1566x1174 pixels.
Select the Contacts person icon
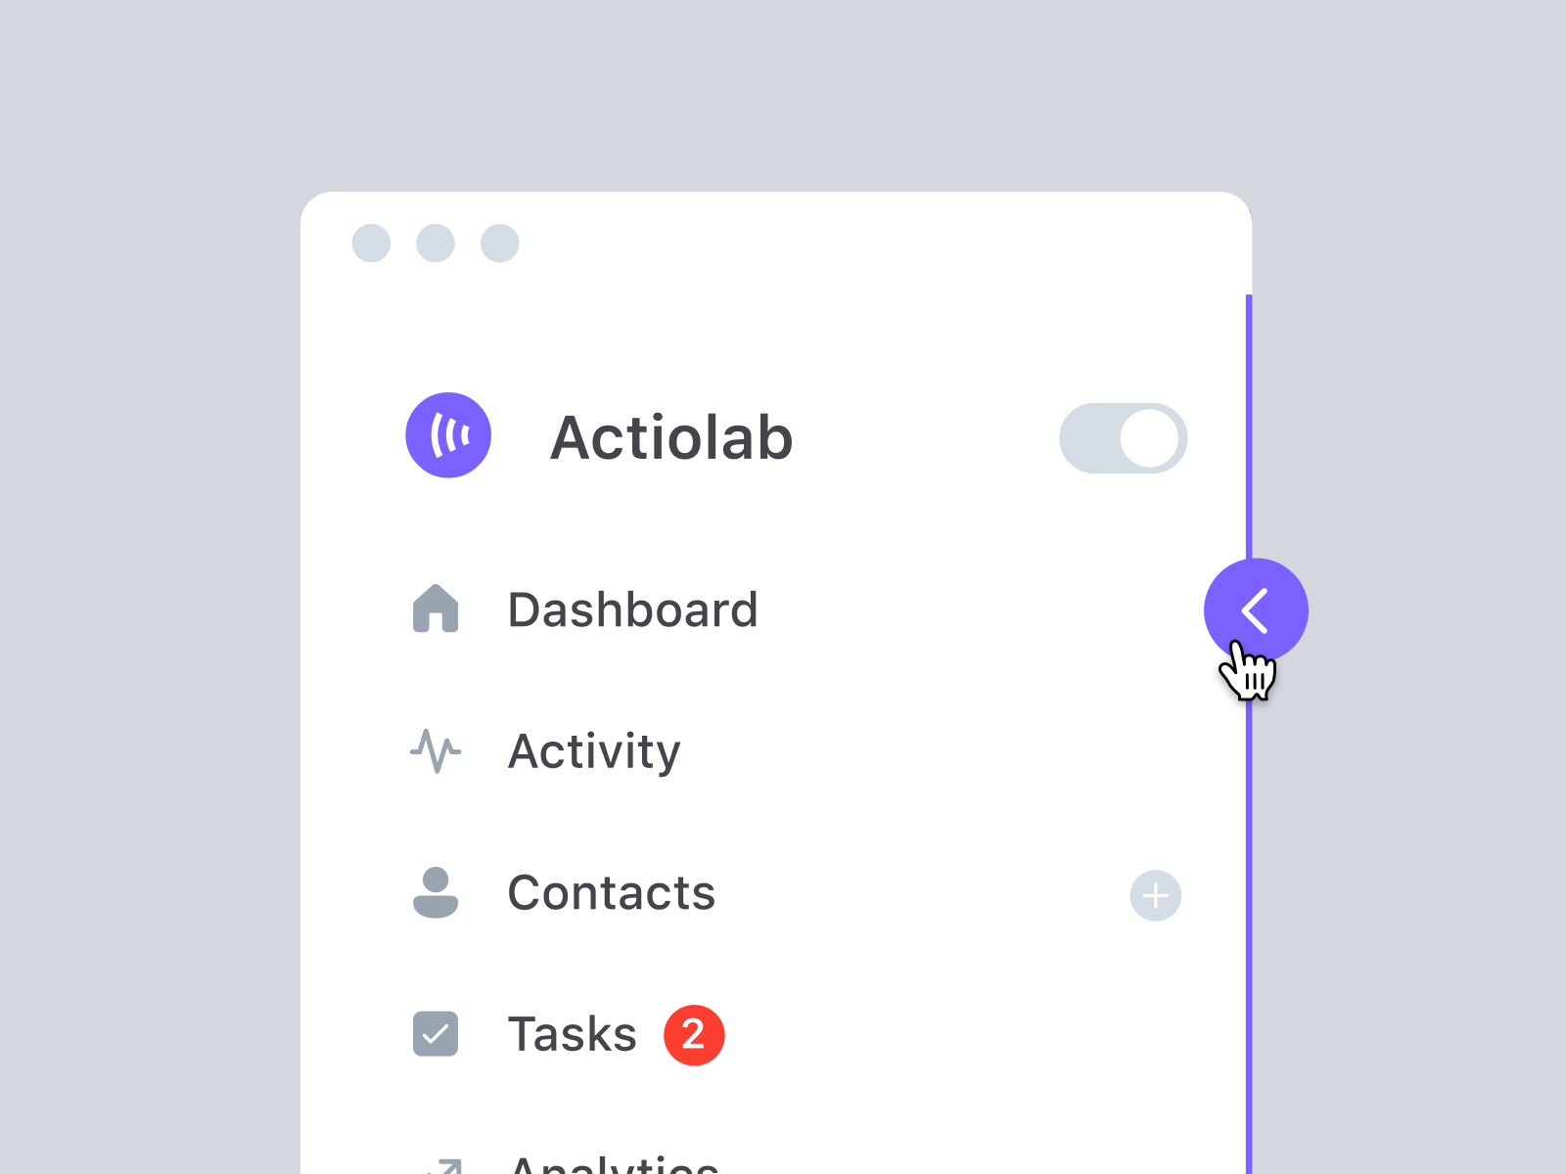point(436,892)
